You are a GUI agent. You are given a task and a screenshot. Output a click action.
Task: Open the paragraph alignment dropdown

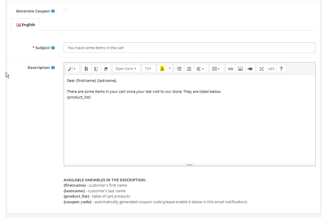(201, 69)
